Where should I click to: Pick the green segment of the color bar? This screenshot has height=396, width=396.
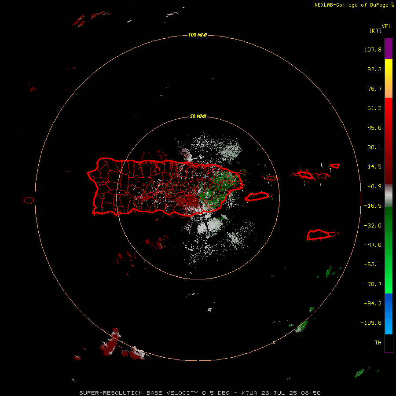pos(389,250)
